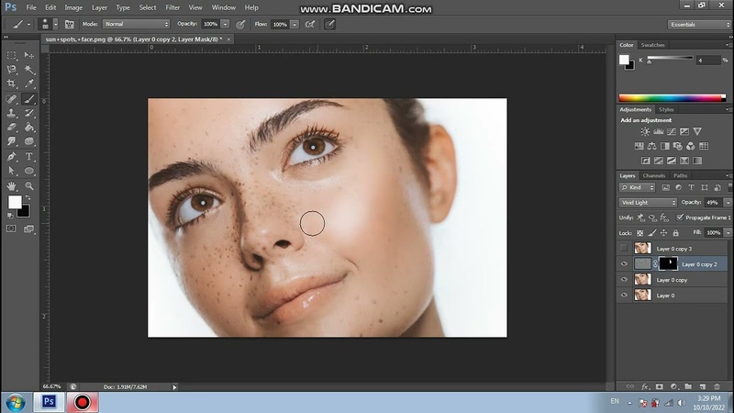The height and width of the screenshot is (413, 734).
Task: Select the Rectangular Marquee tool
Action: (x=12, y=55)
